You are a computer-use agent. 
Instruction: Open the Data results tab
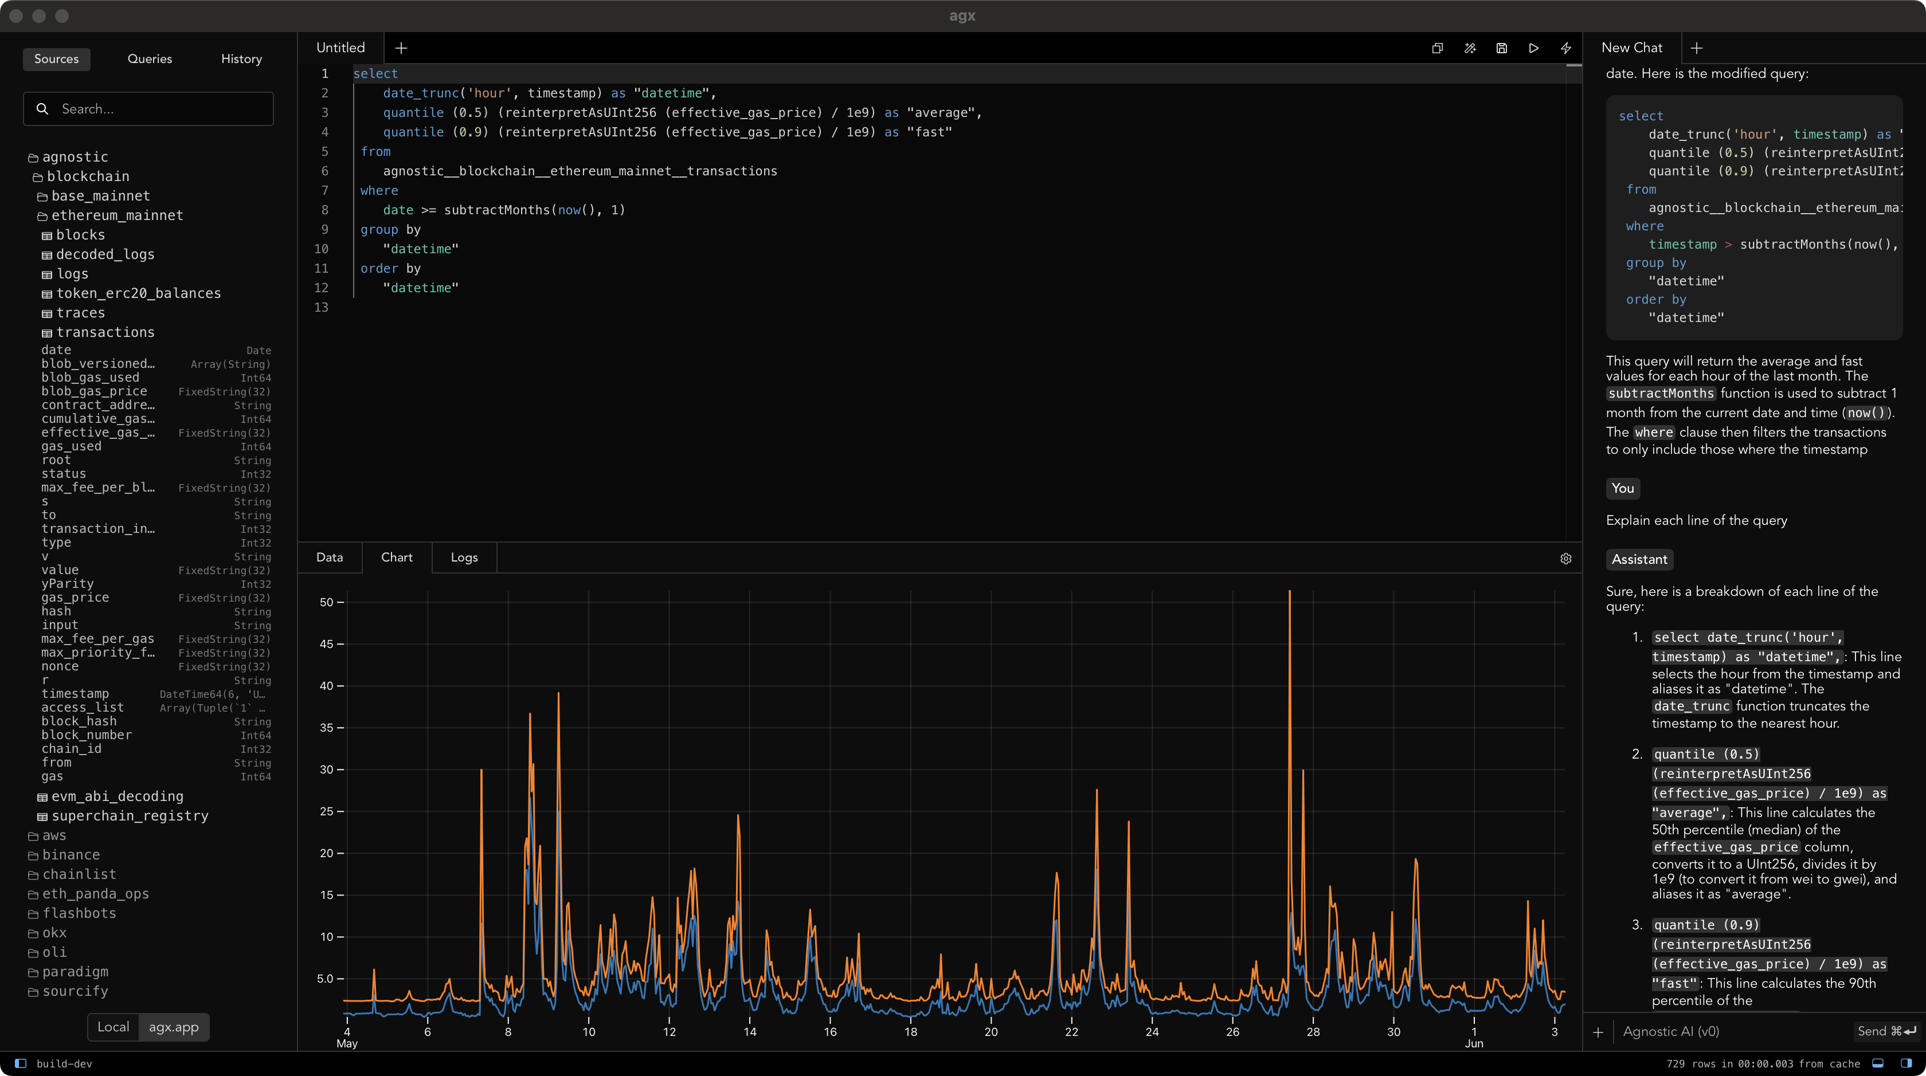pyautogui.click(x=329, y=557)
